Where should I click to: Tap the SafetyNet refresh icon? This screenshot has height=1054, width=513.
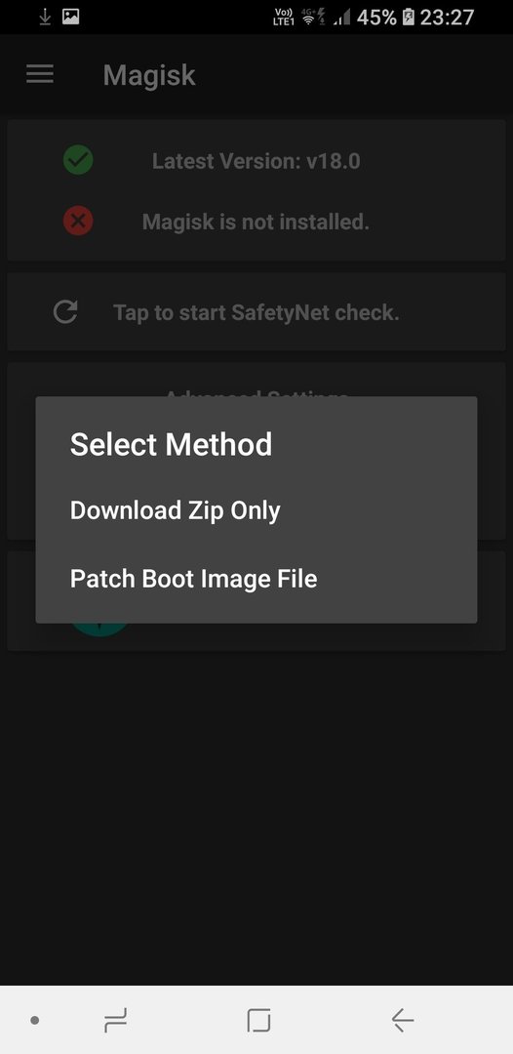pos(65,312)
